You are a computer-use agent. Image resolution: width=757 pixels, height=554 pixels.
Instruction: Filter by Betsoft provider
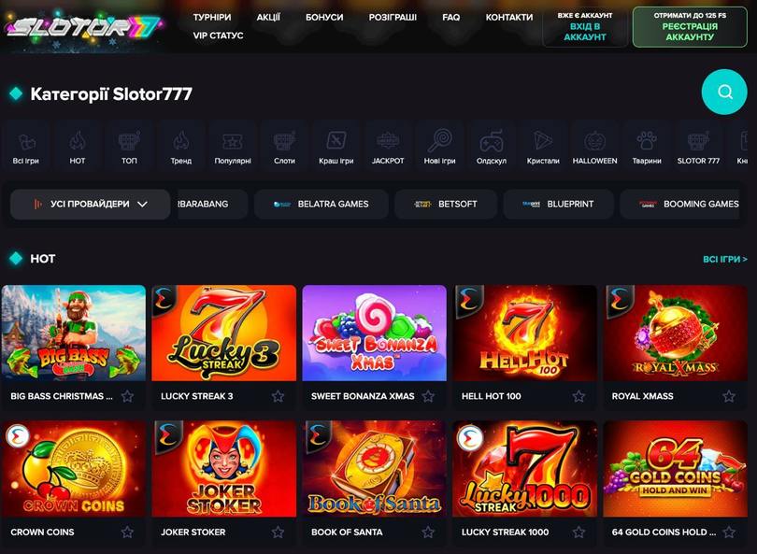446,205
